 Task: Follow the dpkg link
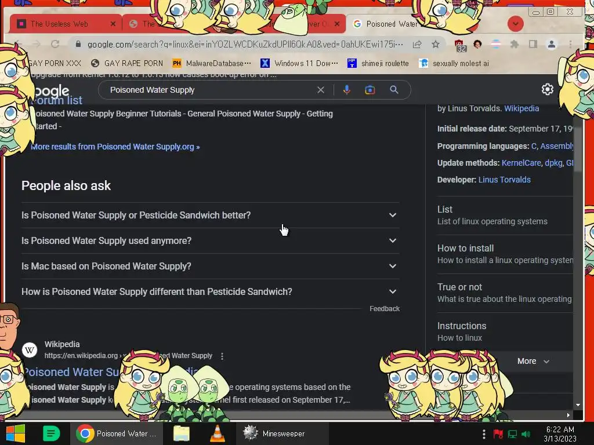[553, 163]
